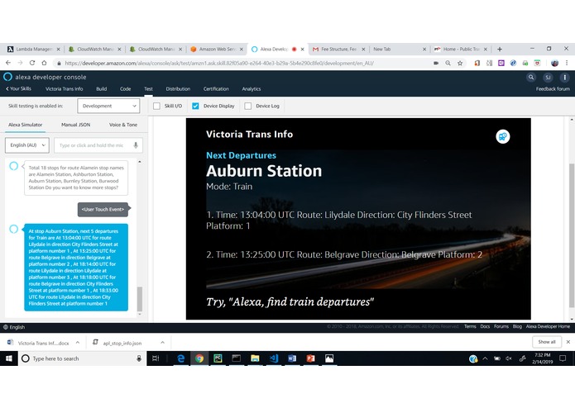This screenshot has height=408, width=575.
Task: Bookmark this page with the star icon
Action: [460, 63]
